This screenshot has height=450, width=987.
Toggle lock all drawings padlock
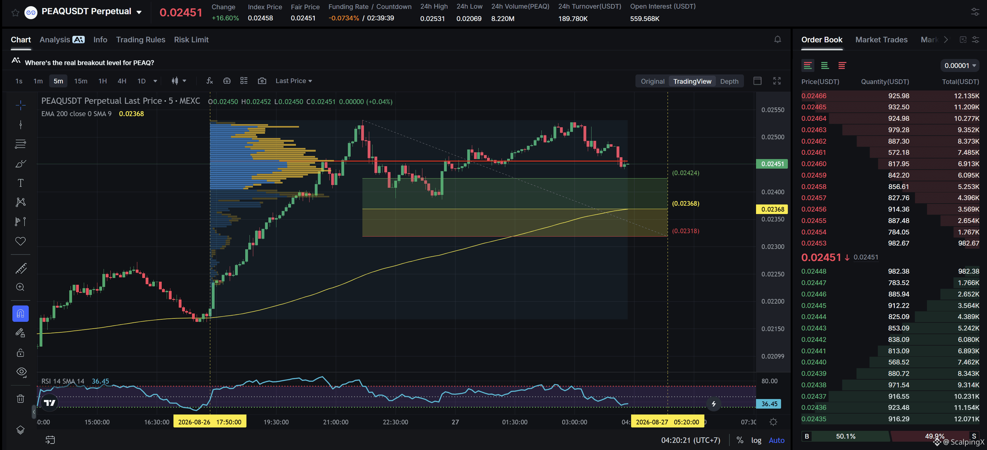21,352
